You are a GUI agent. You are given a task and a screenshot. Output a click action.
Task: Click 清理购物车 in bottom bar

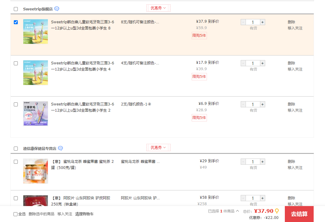point(84,214)
